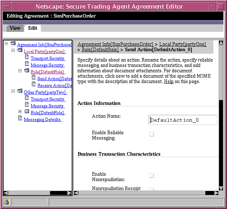Open Role[DefaultRole] link under Local Party

[48, 72]
